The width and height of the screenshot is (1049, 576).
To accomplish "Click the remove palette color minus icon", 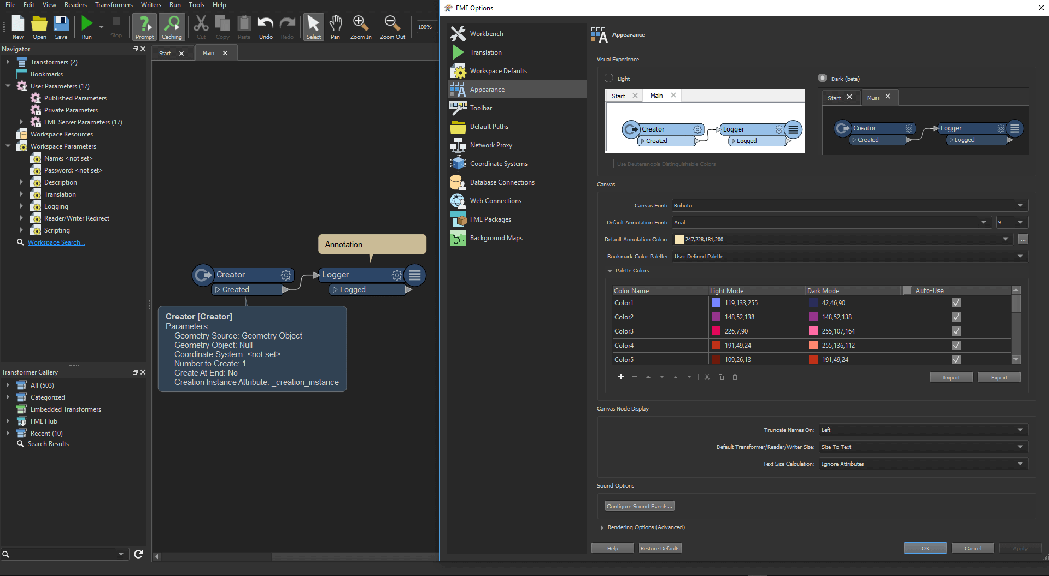I will 635,377.
